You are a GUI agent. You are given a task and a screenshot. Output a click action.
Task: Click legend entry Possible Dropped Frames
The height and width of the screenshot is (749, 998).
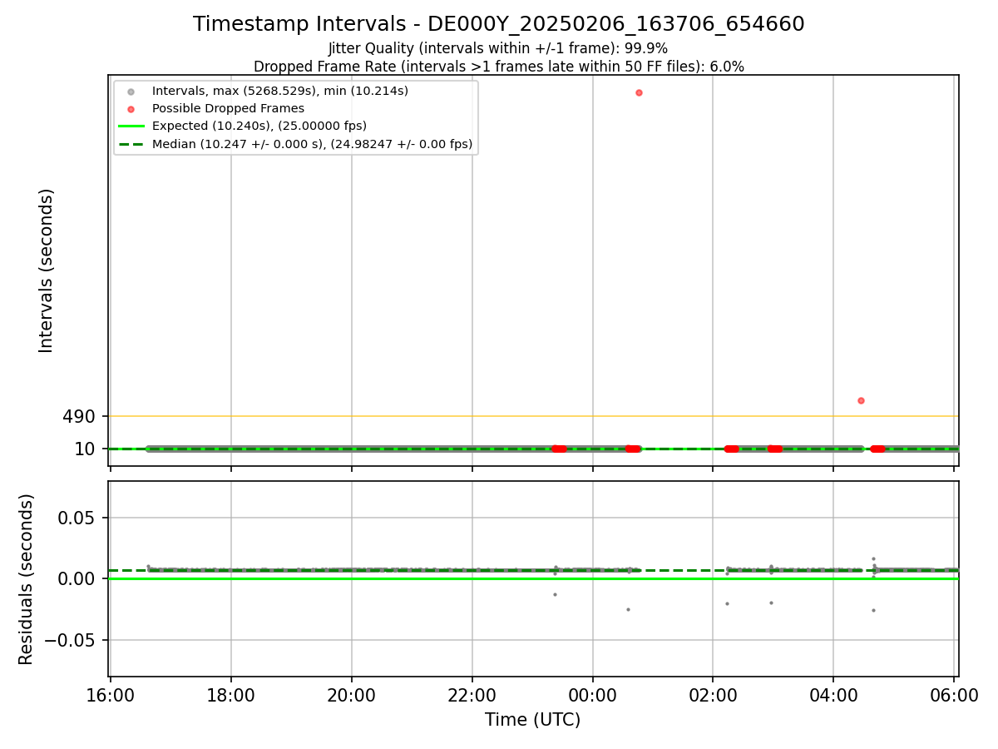pyautogui.click(x=228, y=108)
